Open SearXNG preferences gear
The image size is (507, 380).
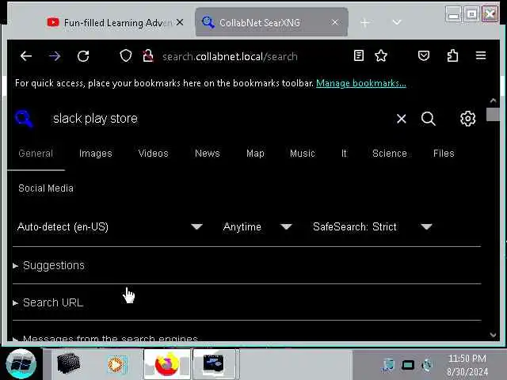[x=467, y=119]
